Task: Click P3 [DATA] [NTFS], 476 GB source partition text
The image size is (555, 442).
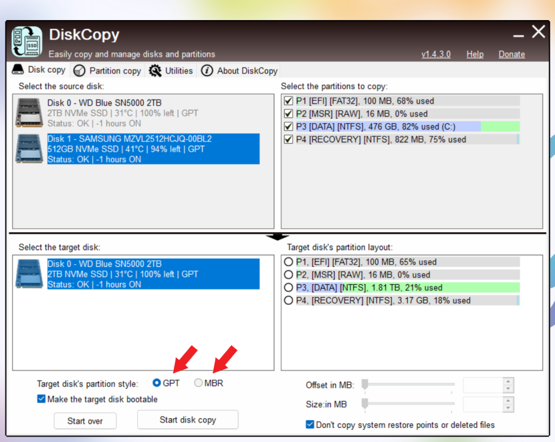Action: tap(376, 126)
